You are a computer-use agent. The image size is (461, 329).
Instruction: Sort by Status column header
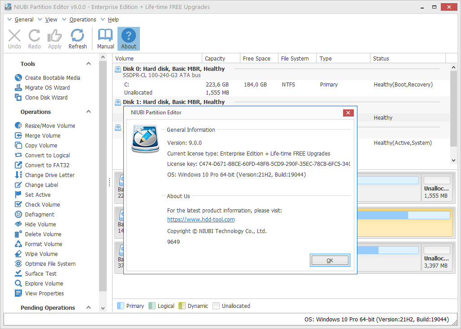[408, 58]
